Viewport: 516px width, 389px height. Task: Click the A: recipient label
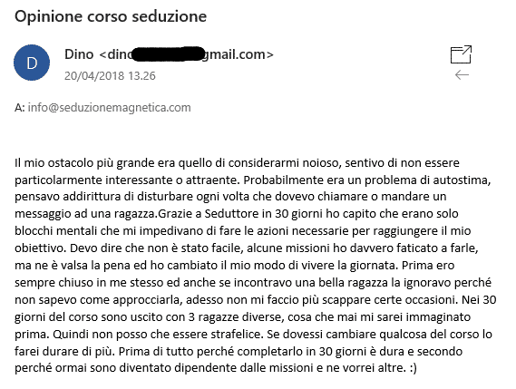coord(19,108)
